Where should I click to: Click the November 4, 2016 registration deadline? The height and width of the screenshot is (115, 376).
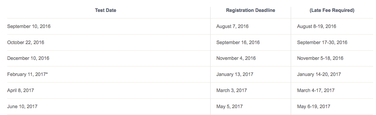[236, 58]
